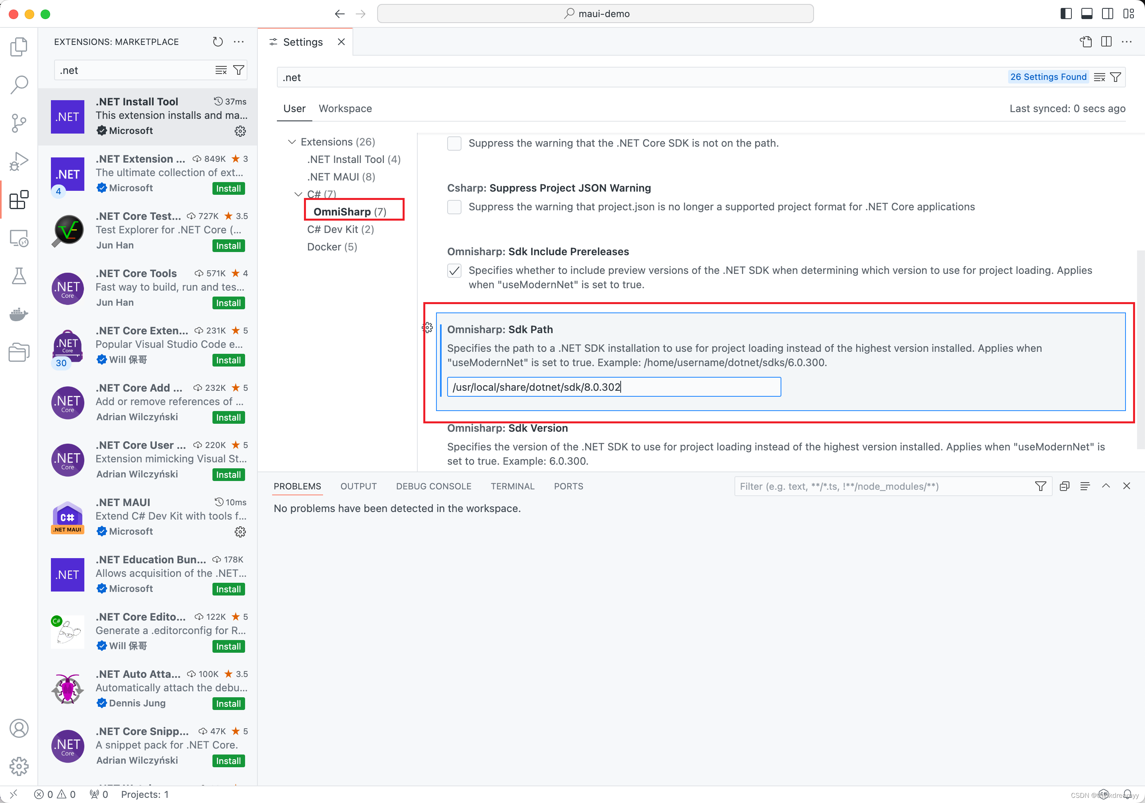This screenshot has height=803, width=1145.
Task: Split the editor to the right
Action: 1106,42
